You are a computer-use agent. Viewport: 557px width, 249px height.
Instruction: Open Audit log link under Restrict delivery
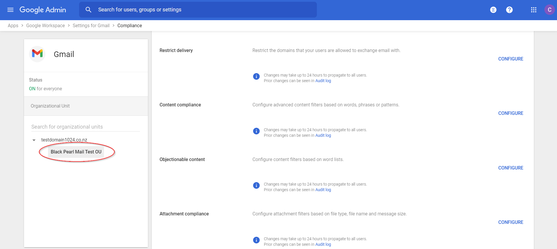pos(323,81)
